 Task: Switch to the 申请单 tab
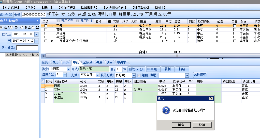(122, 62)
